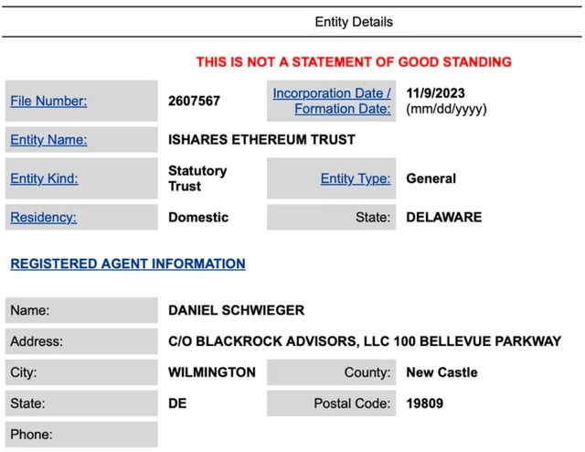585x452 pixels.
Task: Click the formation date 11/9/2023
Action: [x=437, y=93]
